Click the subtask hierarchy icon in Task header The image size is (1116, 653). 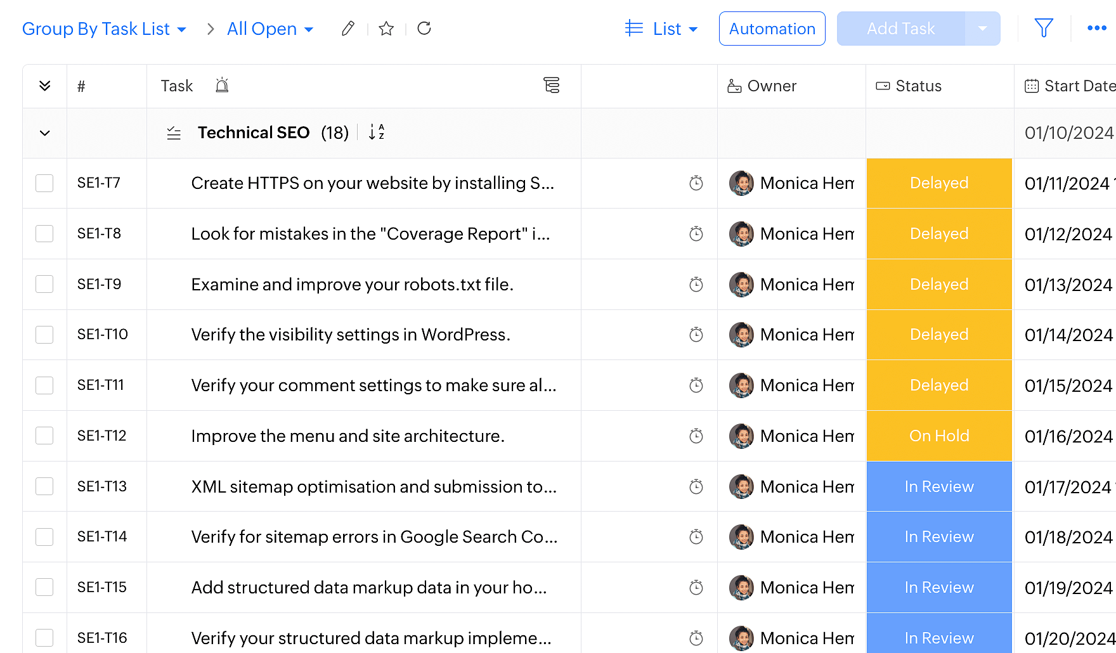[552, 86]
